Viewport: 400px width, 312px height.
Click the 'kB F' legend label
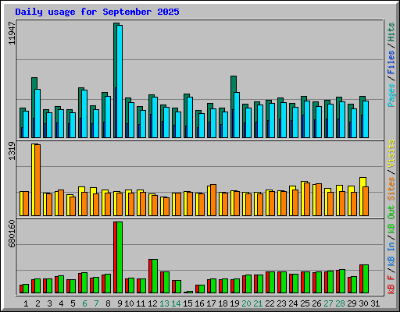pyautogui.click(x=391, y=285)
